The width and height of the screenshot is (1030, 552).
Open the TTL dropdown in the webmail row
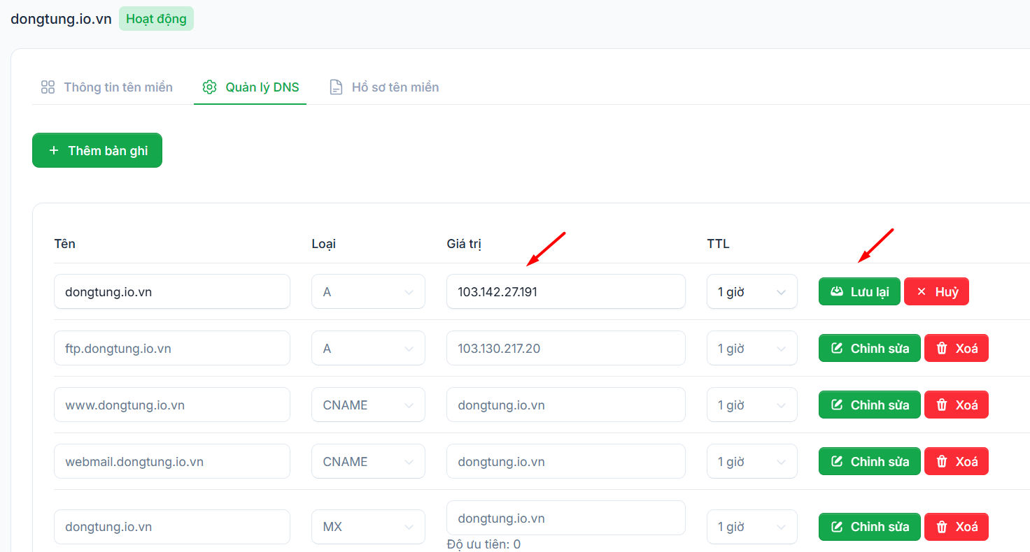752,461
